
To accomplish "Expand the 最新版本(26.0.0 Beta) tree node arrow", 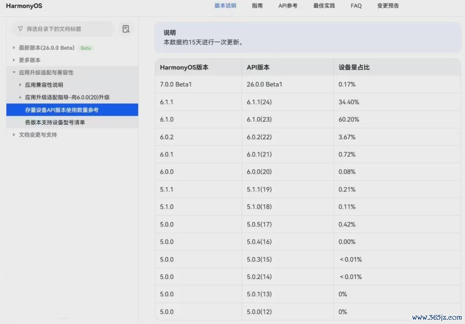I will (x=14, y=48).
